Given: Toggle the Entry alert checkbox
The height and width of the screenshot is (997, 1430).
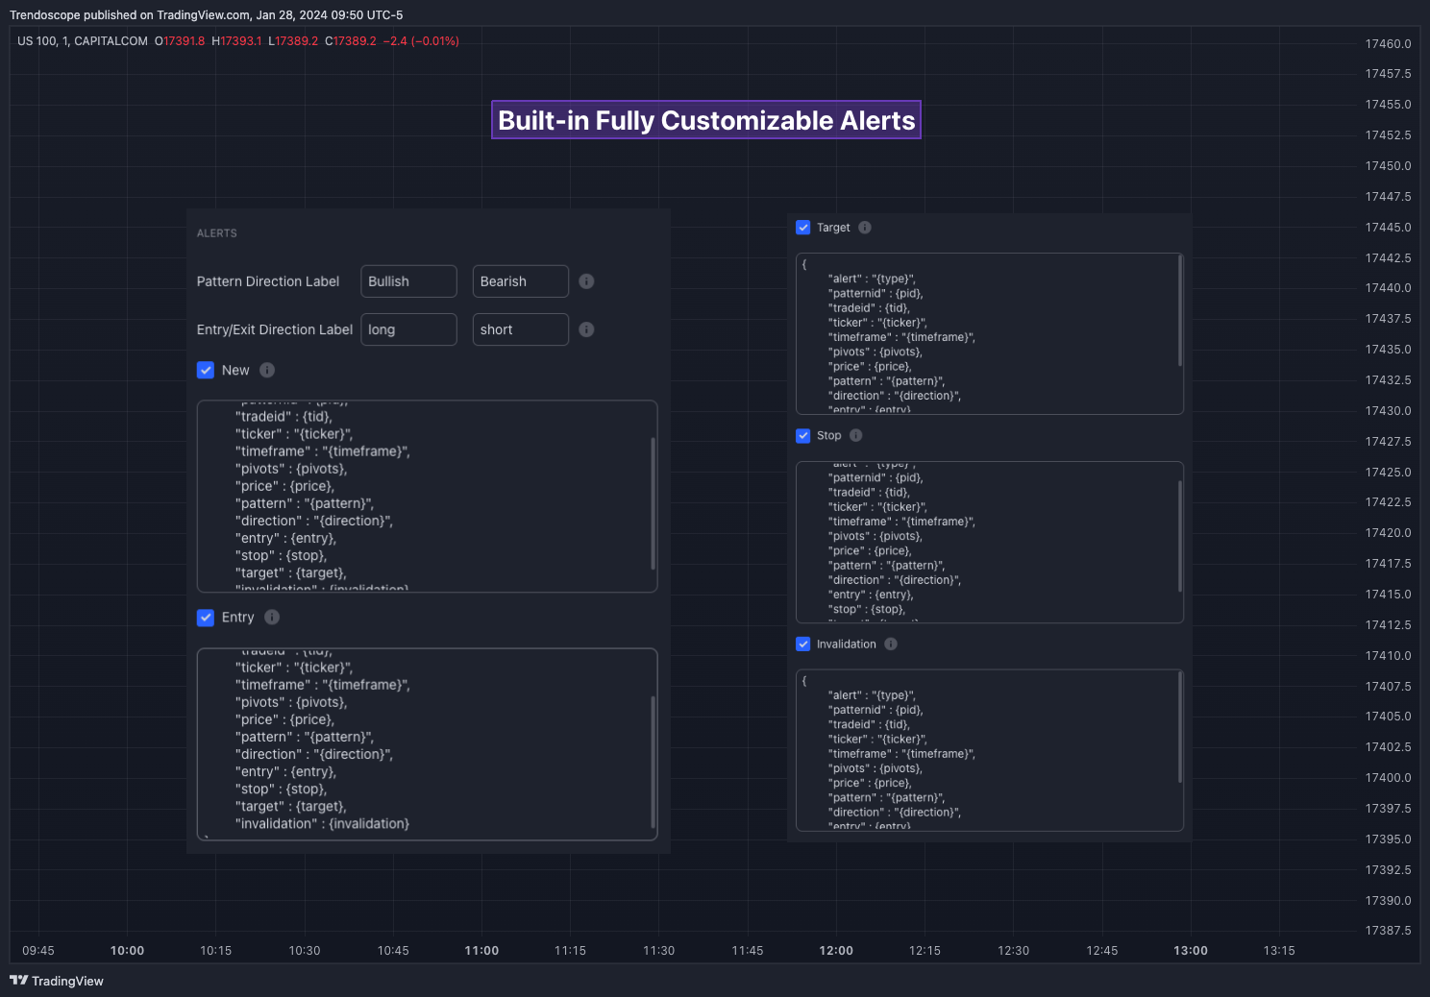Looking at the screenshot, I should [x=206, y=618].
